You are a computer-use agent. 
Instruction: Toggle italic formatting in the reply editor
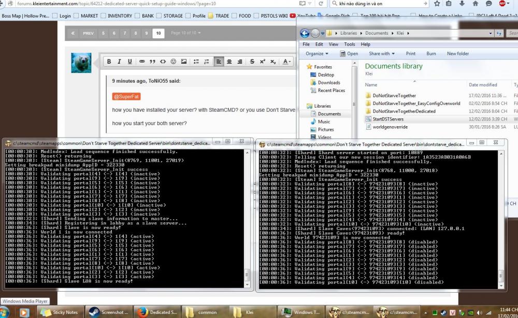coord(119,62)
